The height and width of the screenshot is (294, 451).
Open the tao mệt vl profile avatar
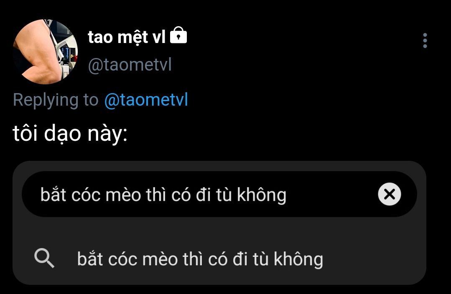coord(45,51)
